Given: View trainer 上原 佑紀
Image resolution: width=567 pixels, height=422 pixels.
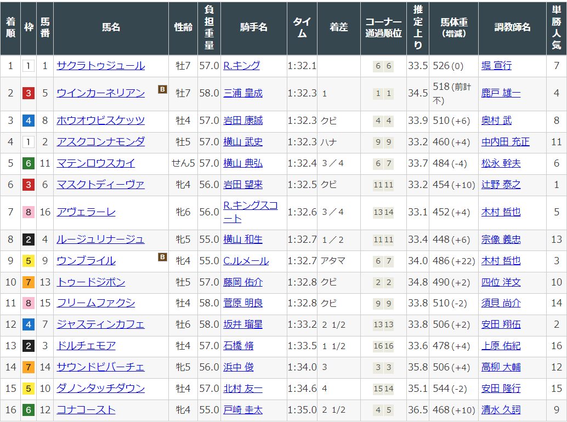Looking at the screenshot, I should point(501,346).
